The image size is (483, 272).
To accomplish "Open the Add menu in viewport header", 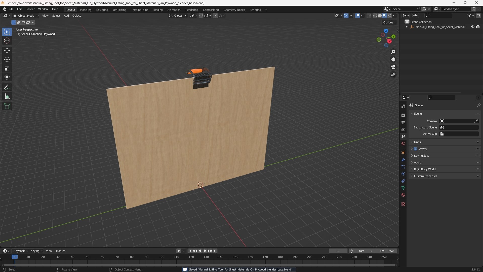I will coord(66,16).
